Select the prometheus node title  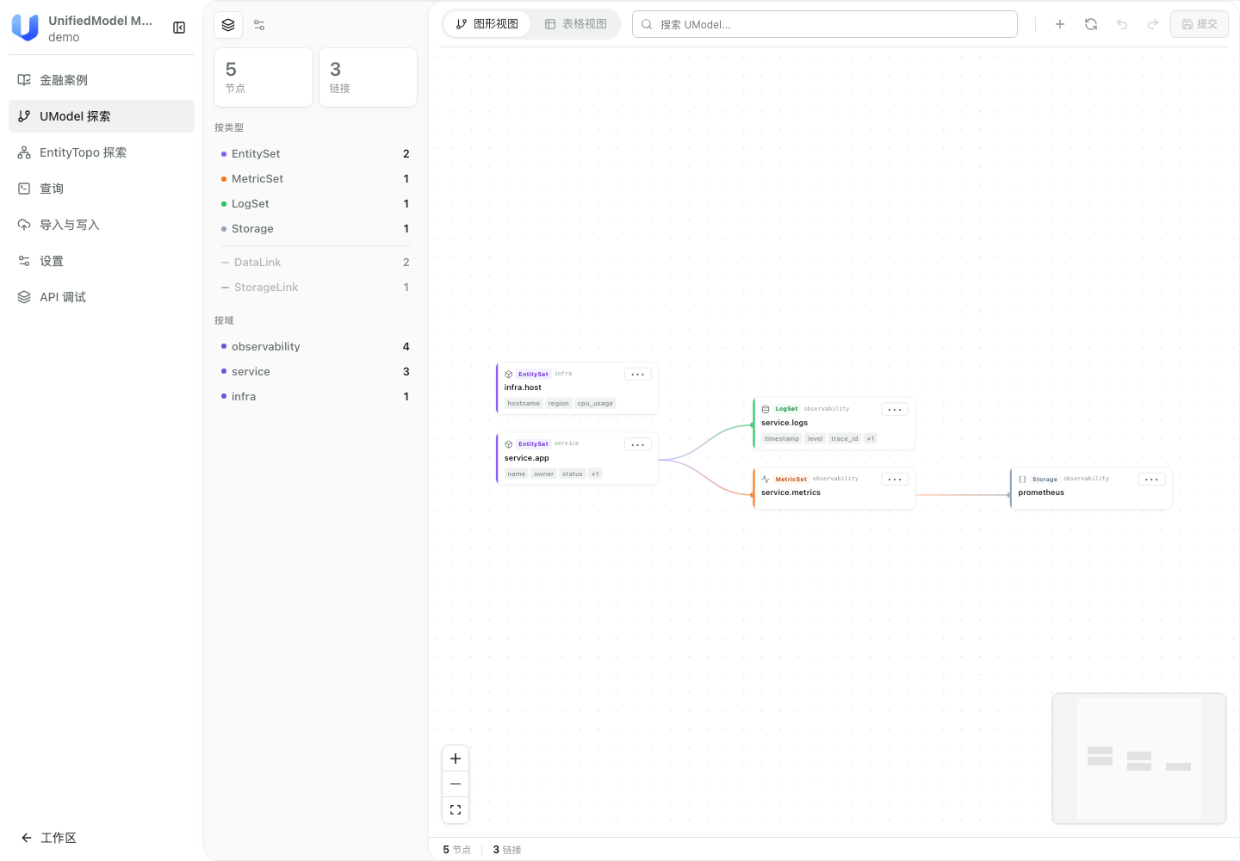[1041, 492]
